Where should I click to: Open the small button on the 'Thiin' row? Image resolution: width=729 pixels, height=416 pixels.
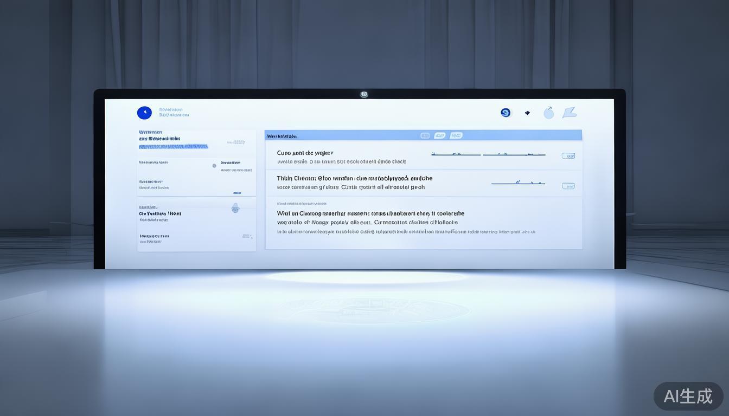(x=568, y=186)
